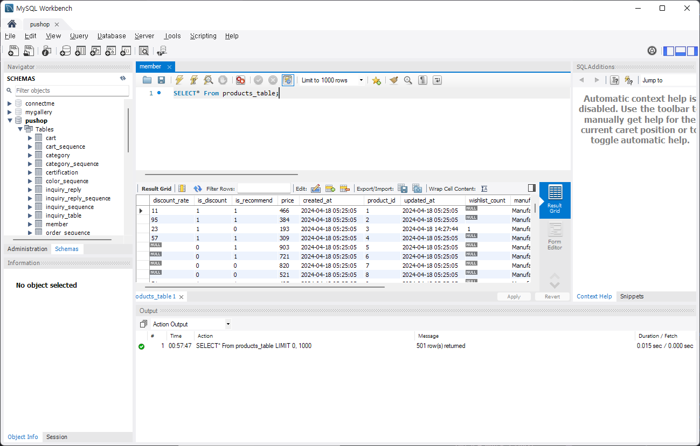
Task: Create a new stored procedure icon
Action: click(110, 51)
